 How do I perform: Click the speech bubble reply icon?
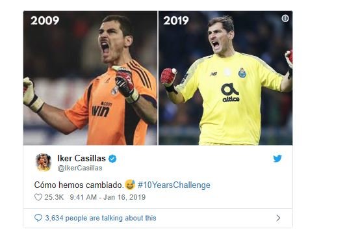click(x=38, y=218)
